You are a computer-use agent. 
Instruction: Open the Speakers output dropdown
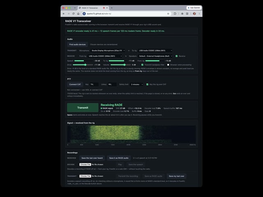(x=155, y=56)
